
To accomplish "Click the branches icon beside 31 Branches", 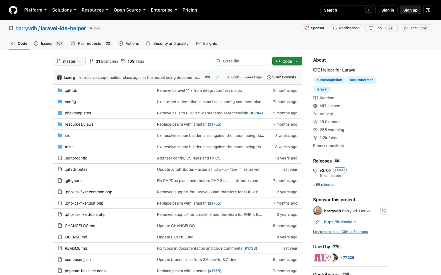I will 92,61.
